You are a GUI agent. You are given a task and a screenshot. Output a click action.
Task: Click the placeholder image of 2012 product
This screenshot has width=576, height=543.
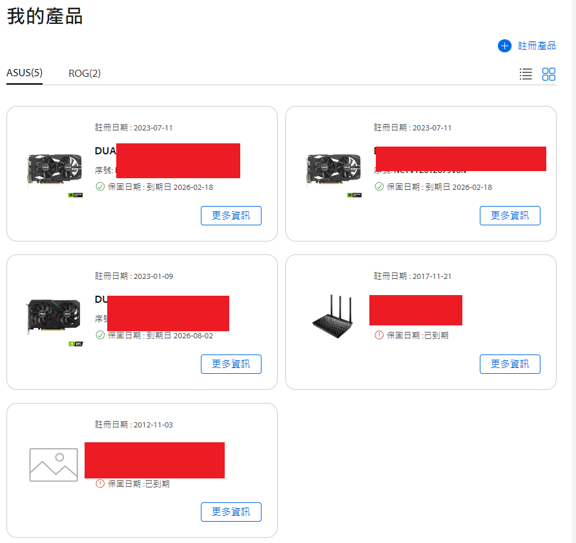tap(54, 465)
